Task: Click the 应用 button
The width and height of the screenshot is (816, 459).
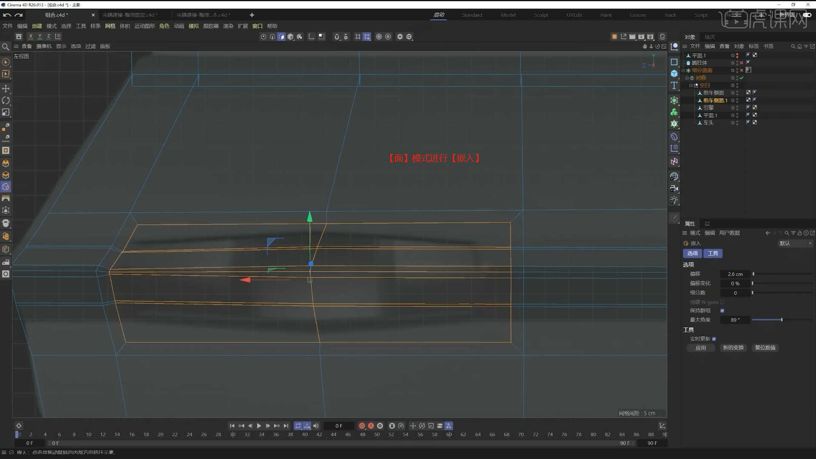Action: pyautogui.click(x=701, y=348)
